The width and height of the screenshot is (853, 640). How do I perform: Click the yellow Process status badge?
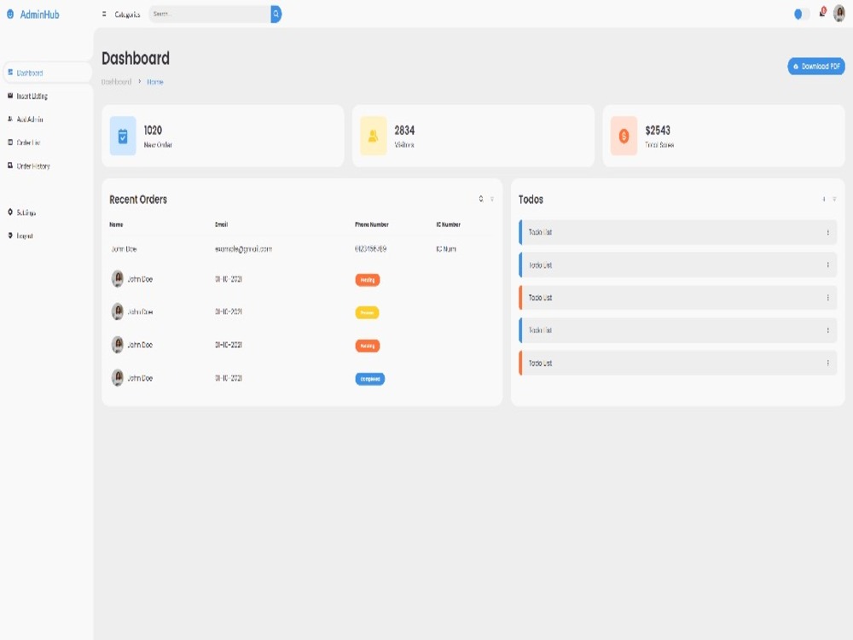click(x=367, y=313)
